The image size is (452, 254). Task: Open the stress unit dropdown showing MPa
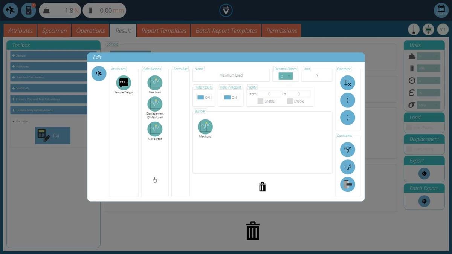pos(429,105)
